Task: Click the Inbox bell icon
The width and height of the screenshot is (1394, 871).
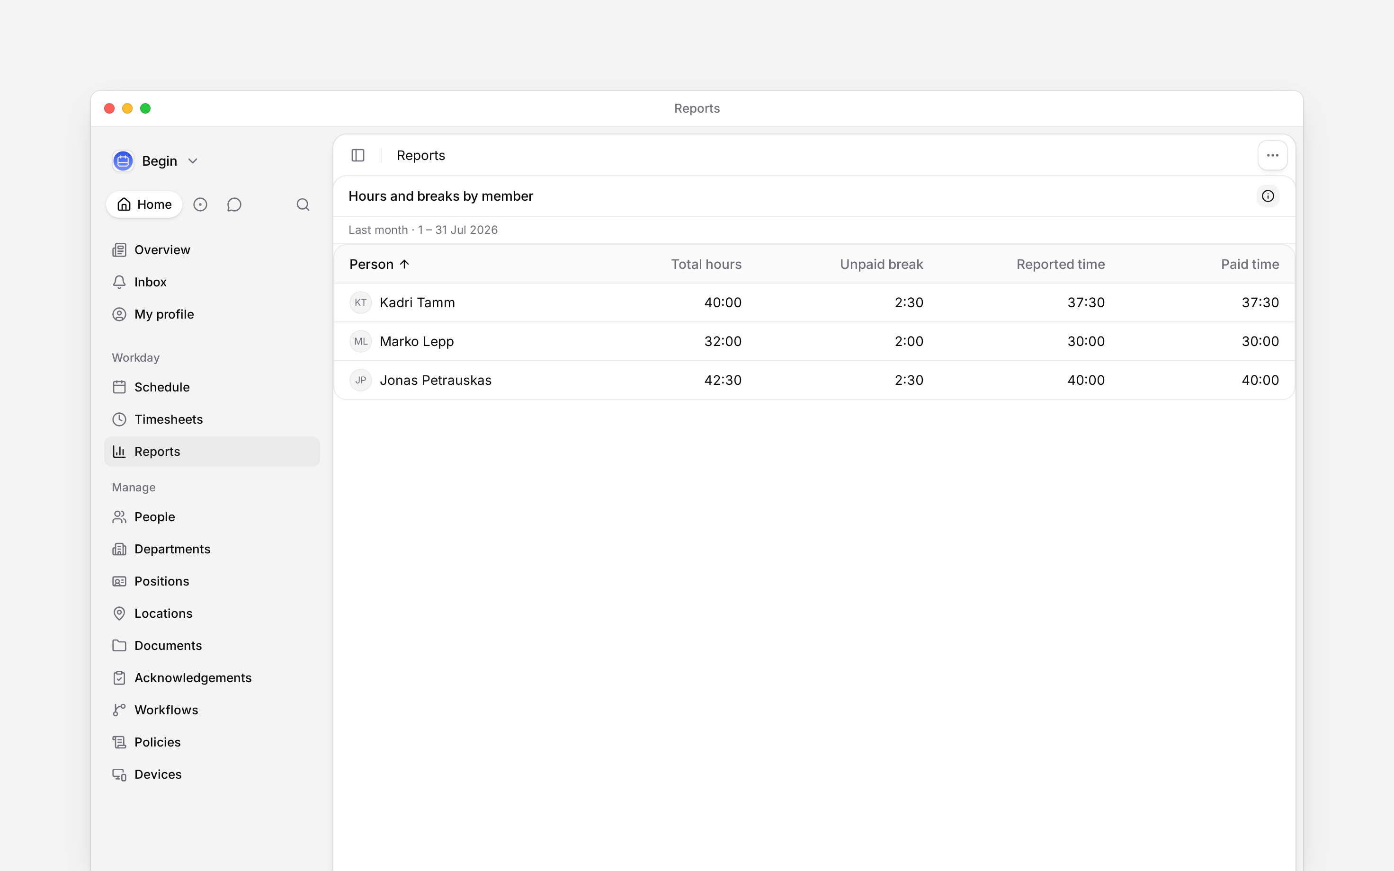Action: (119, 282)
